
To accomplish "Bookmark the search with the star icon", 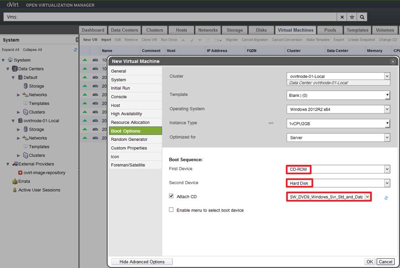I will (352, 17).
